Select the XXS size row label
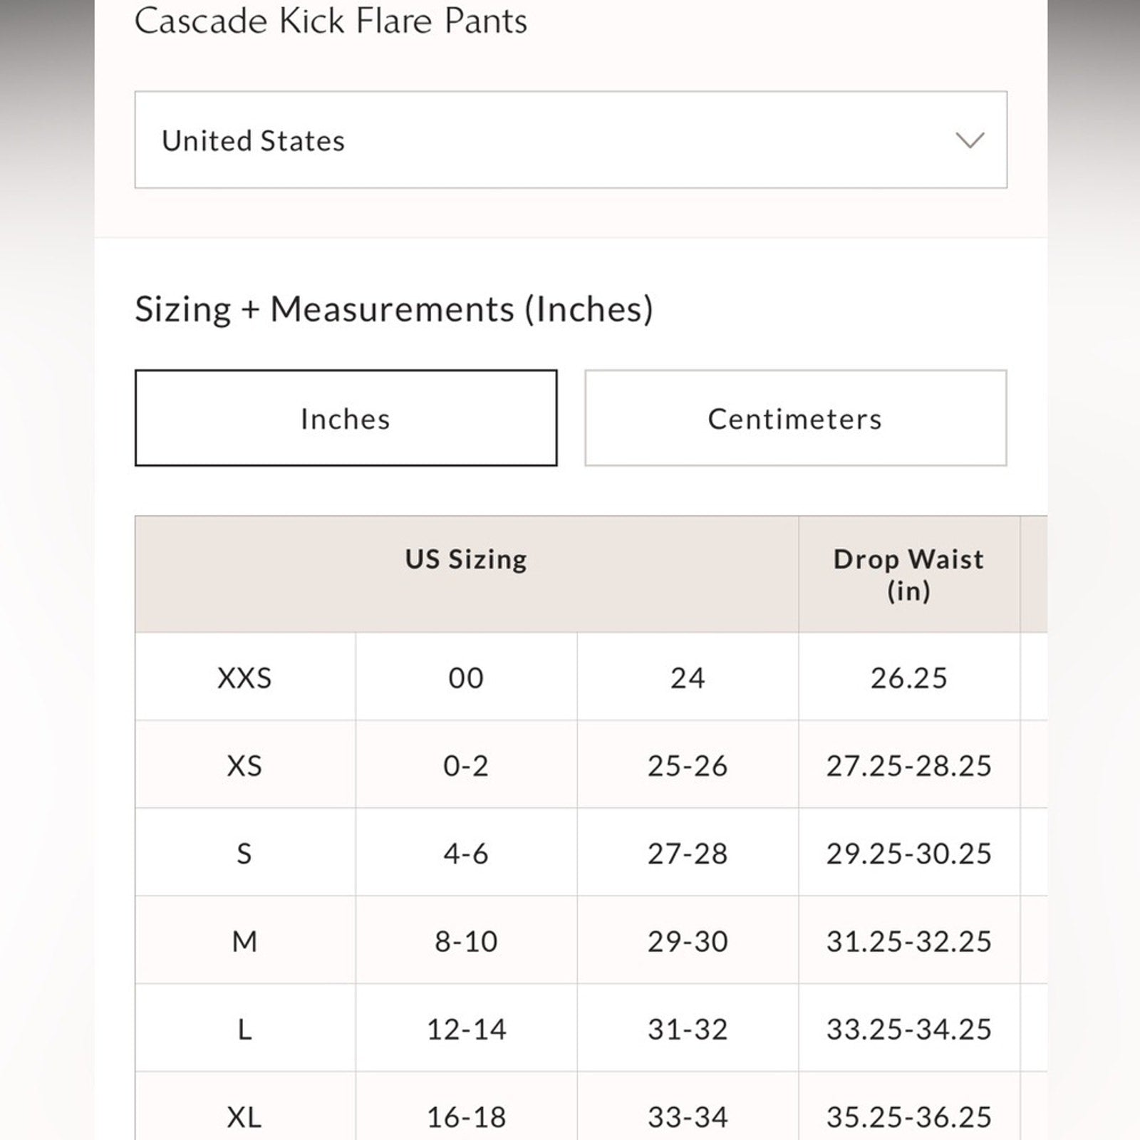Screen dimensions: 1140x1140 244,678
